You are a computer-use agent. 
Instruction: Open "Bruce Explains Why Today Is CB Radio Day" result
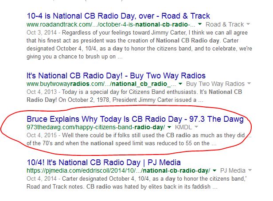[x=135, y=120]
